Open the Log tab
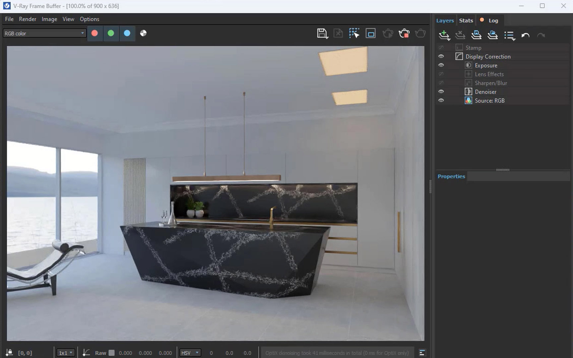The image size is (573, 358). point(494,20)
